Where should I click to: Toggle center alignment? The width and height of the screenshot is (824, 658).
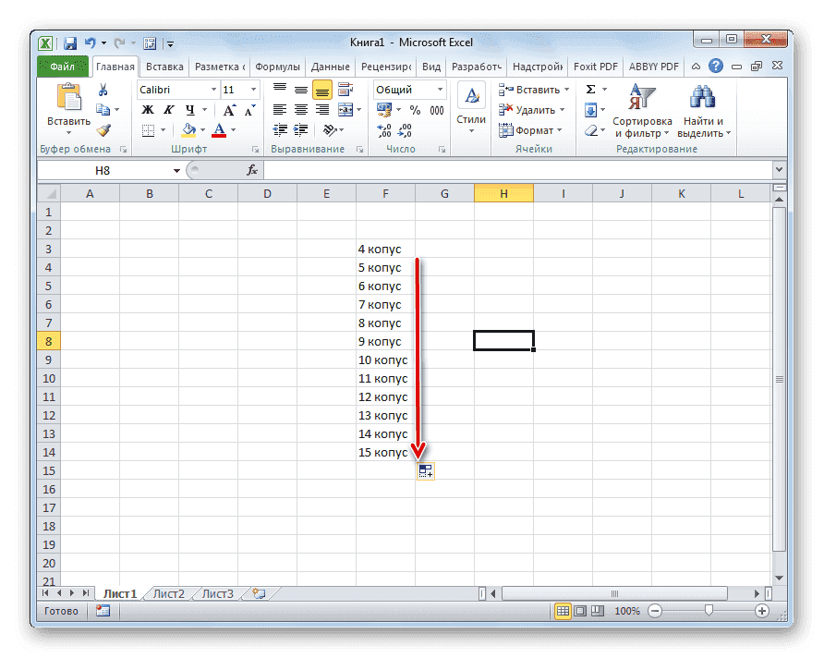pyautogui.click(x=301, y=110)
